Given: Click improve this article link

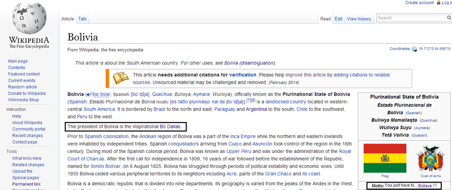Looking at the screenshot, I should click(306, 75).
